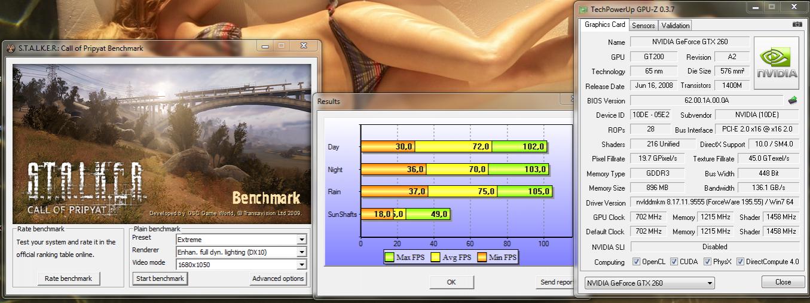Viewport: 810px width, 303px height.
Task: Click the NVIDIA logo in GPU-Z
Action: tap(777, 63)
